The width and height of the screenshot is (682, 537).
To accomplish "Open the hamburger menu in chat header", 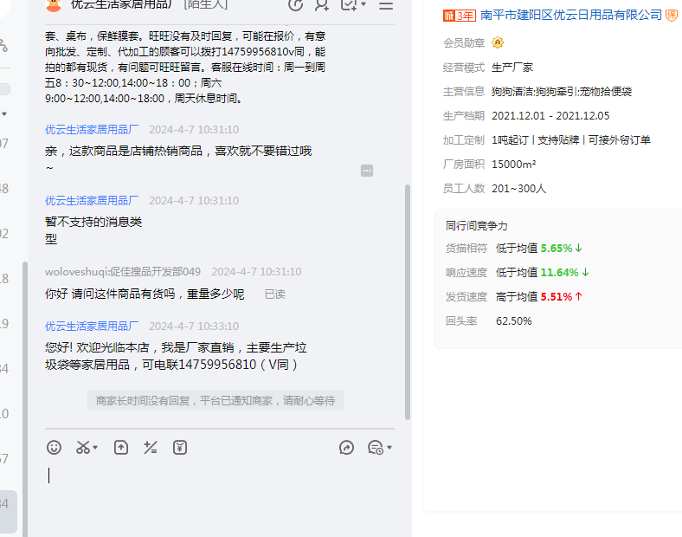I will (x=386, y=5).
